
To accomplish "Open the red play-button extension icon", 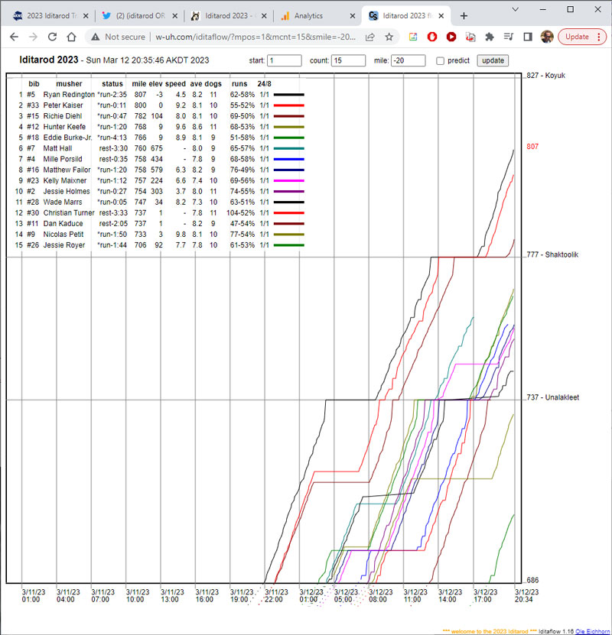I will coord(451,37).
